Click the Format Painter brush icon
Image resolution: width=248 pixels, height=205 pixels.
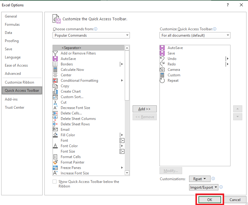point(55,162)
